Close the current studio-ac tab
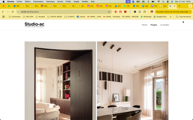Screen dimensions: 193x120 coord(174,6)
